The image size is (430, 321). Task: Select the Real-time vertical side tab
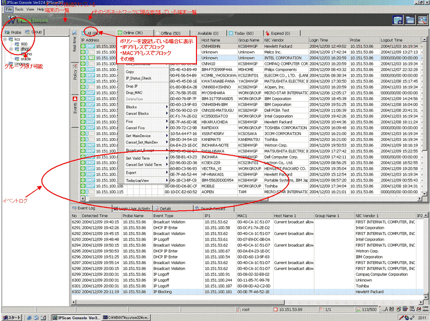[74, 44]
